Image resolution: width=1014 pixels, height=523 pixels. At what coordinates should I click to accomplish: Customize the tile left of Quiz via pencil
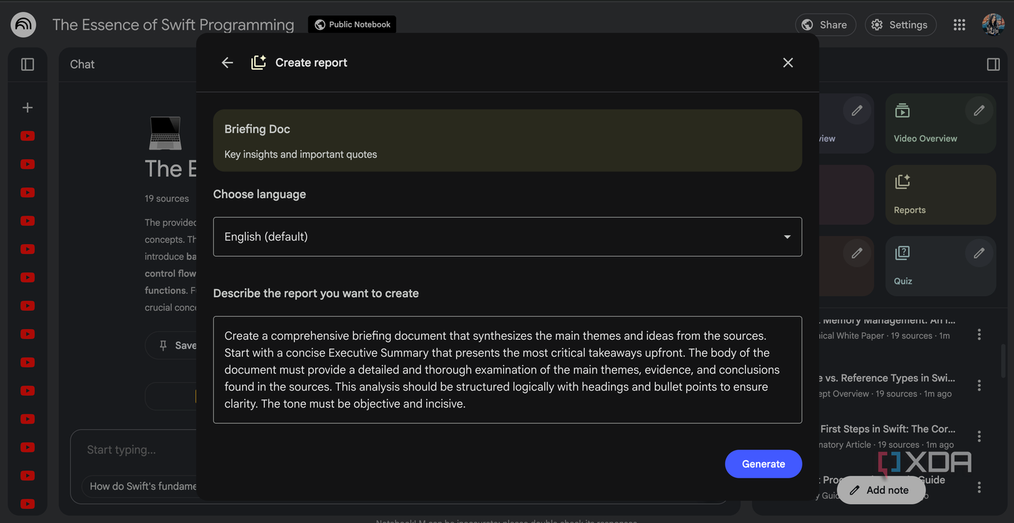[x=857, y=253]
